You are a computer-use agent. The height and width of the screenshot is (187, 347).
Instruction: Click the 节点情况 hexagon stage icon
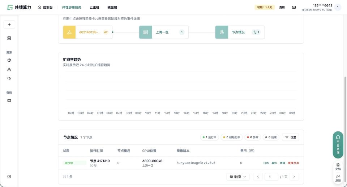tap(222, 32)
